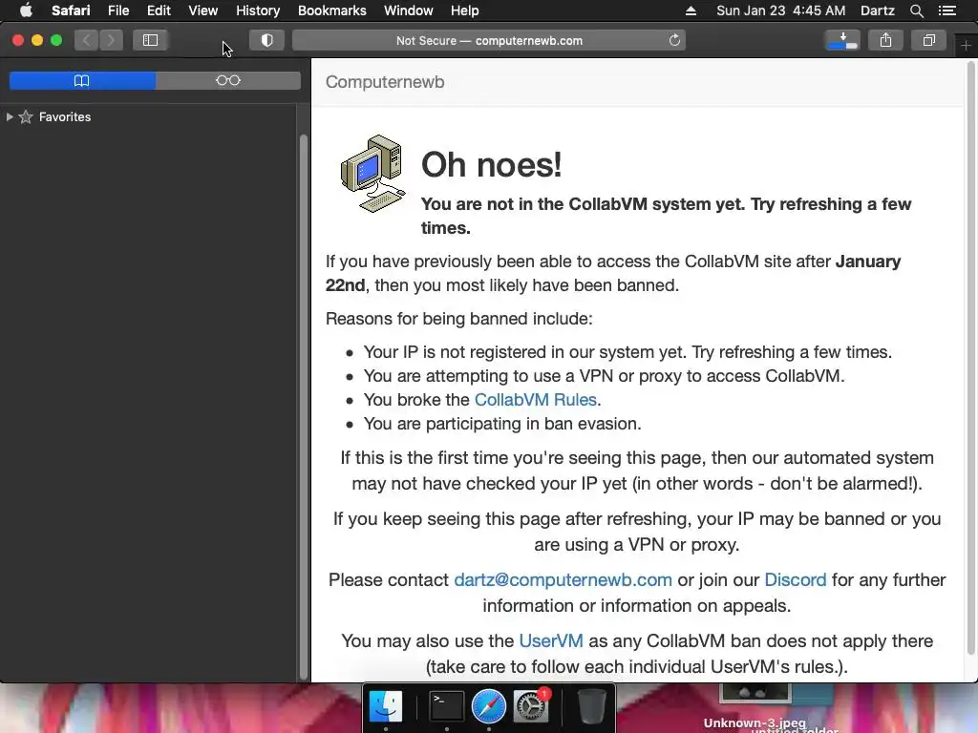
Task: Click the green full screen button
Action: tap(56, 40)
